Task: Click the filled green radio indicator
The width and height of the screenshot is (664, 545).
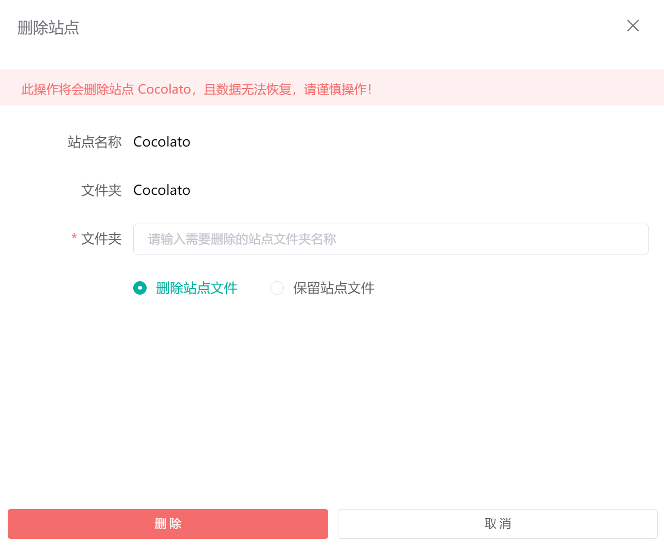Action: tap(140, 288)
